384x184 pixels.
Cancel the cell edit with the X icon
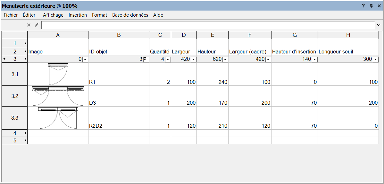click(x=29, y=25)
